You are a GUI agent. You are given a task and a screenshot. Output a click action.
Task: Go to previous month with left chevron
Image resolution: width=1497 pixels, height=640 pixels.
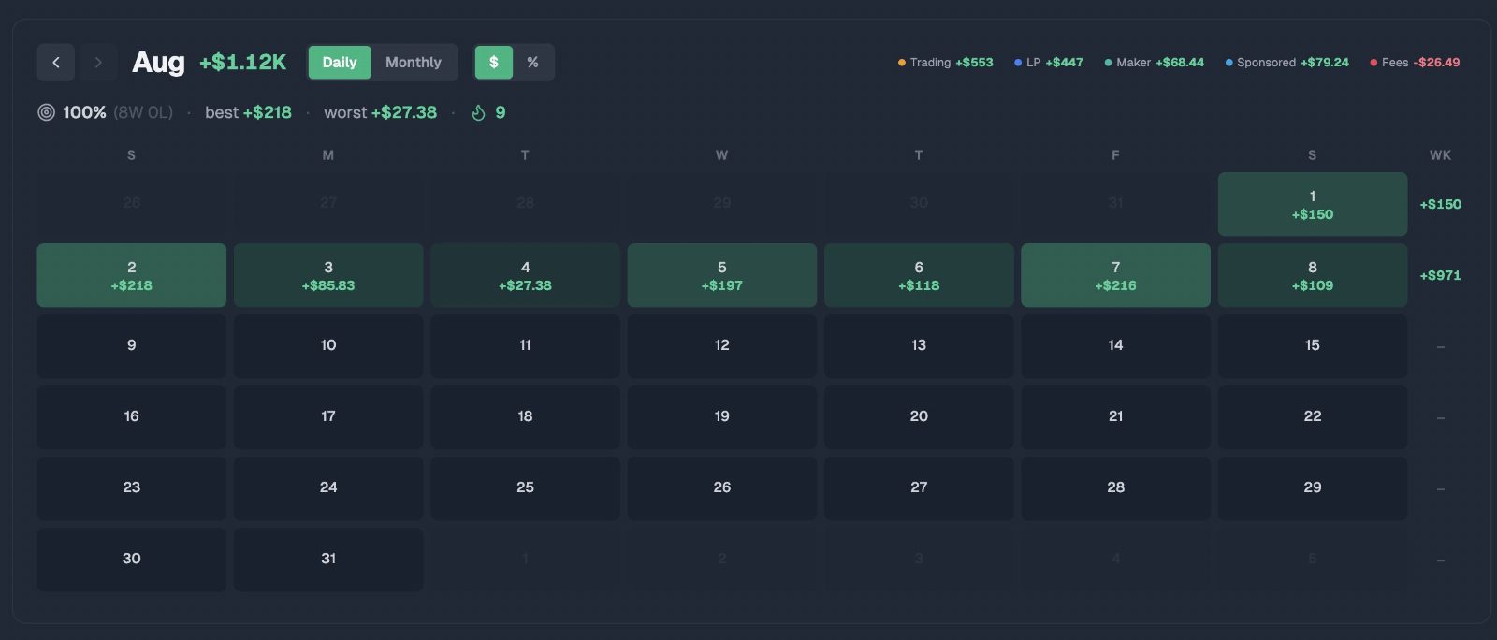pos(56,63)
